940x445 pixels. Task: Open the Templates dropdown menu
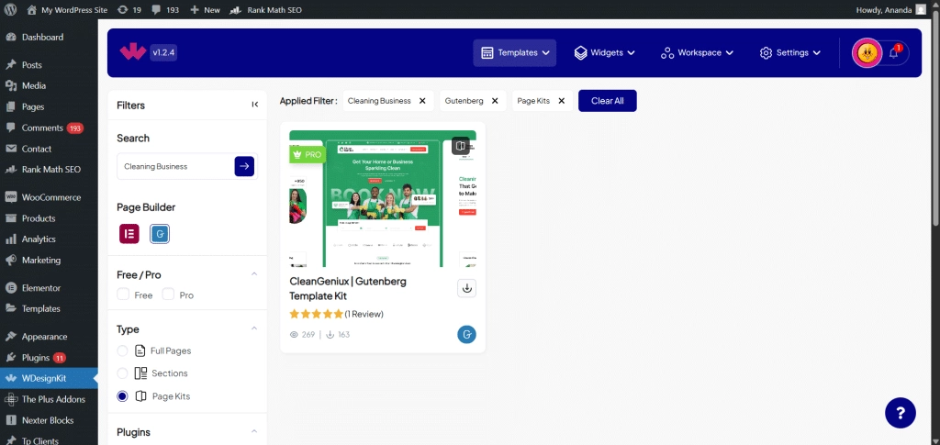(515, 52)
